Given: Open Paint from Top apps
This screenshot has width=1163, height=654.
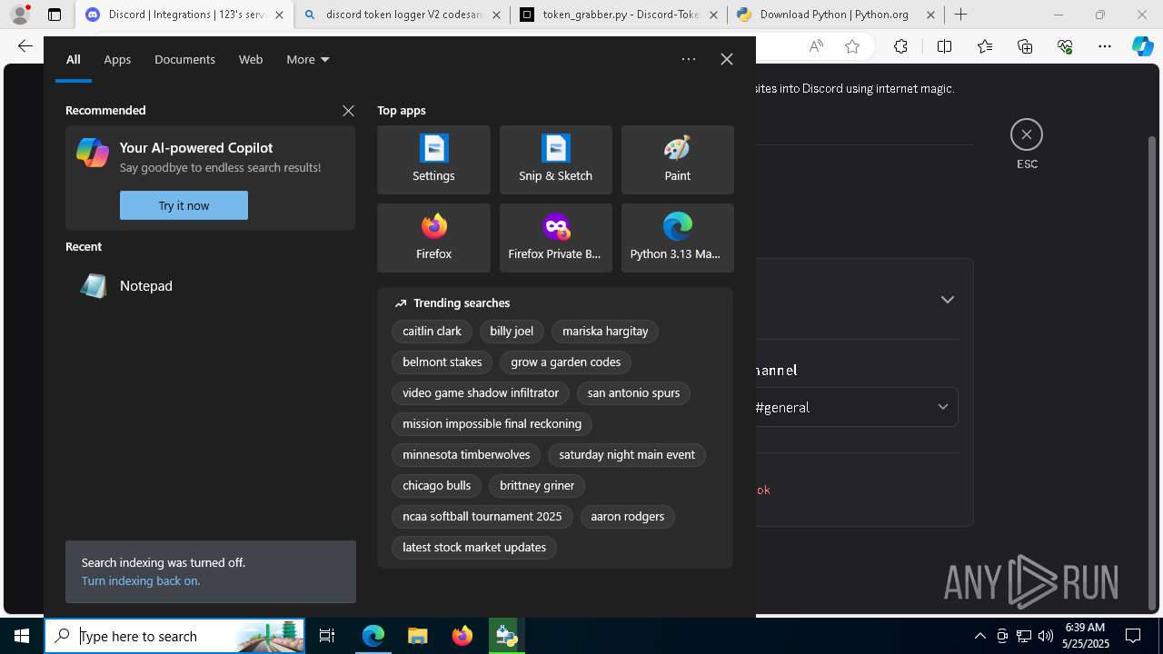Looking at the screenshot, I should click(x=677, y=160).
